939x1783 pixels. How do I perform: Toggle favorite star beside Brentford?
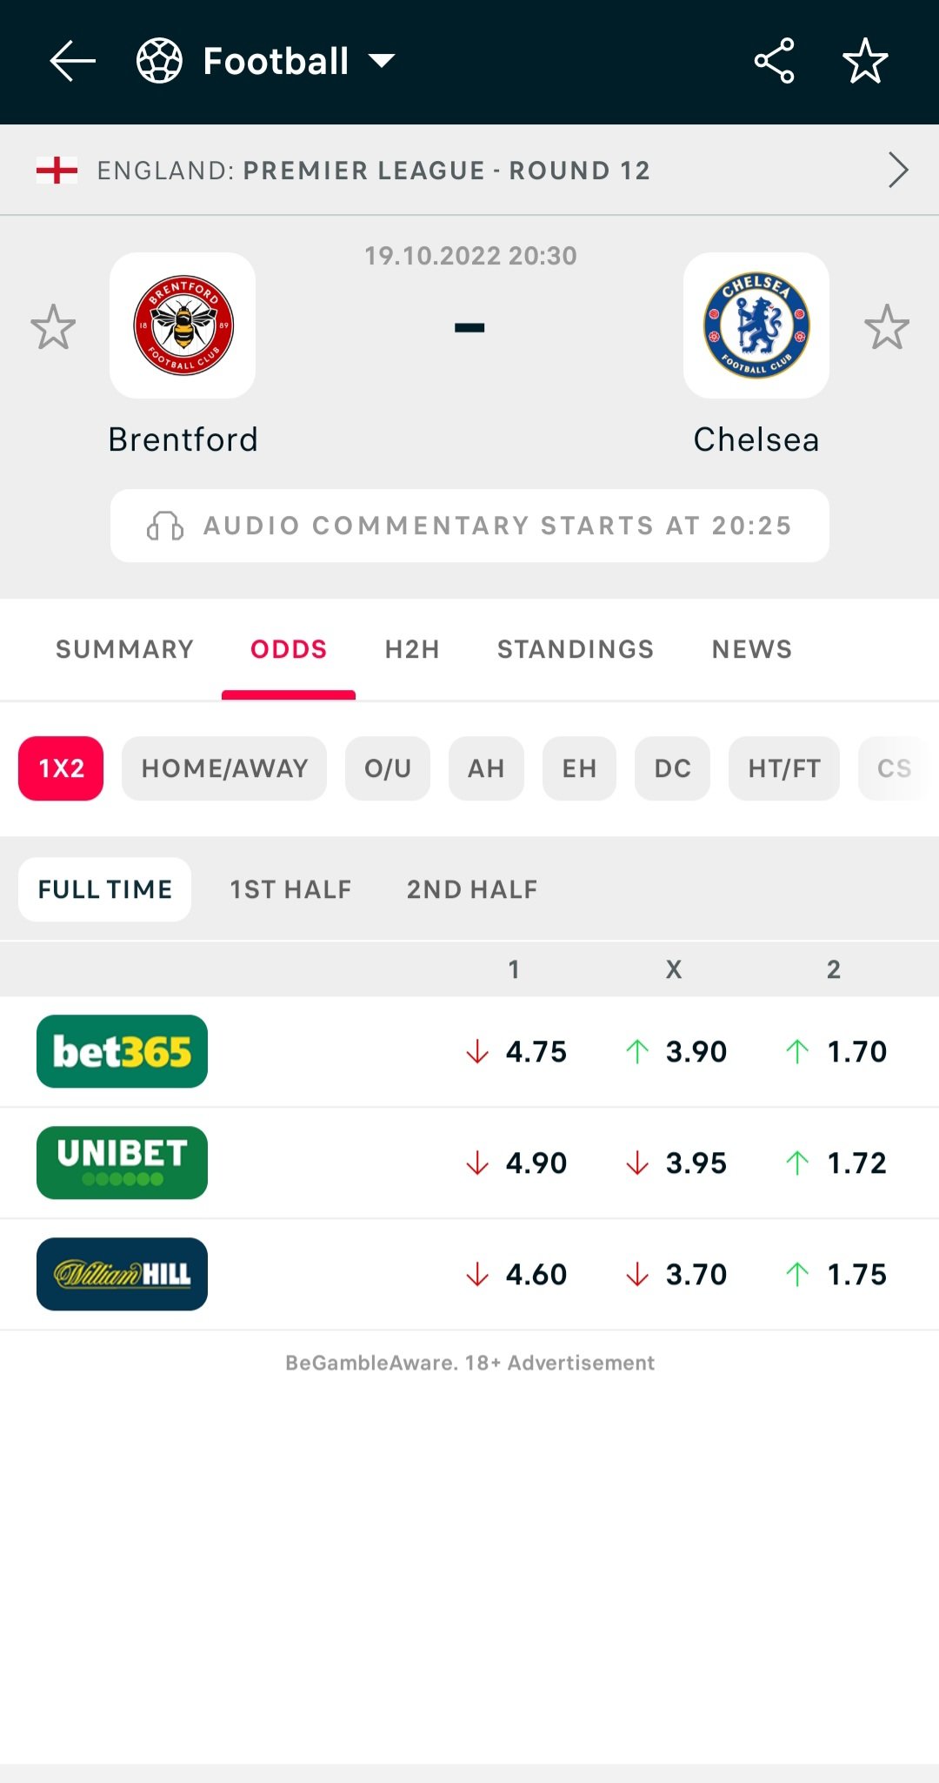(53, 326)
